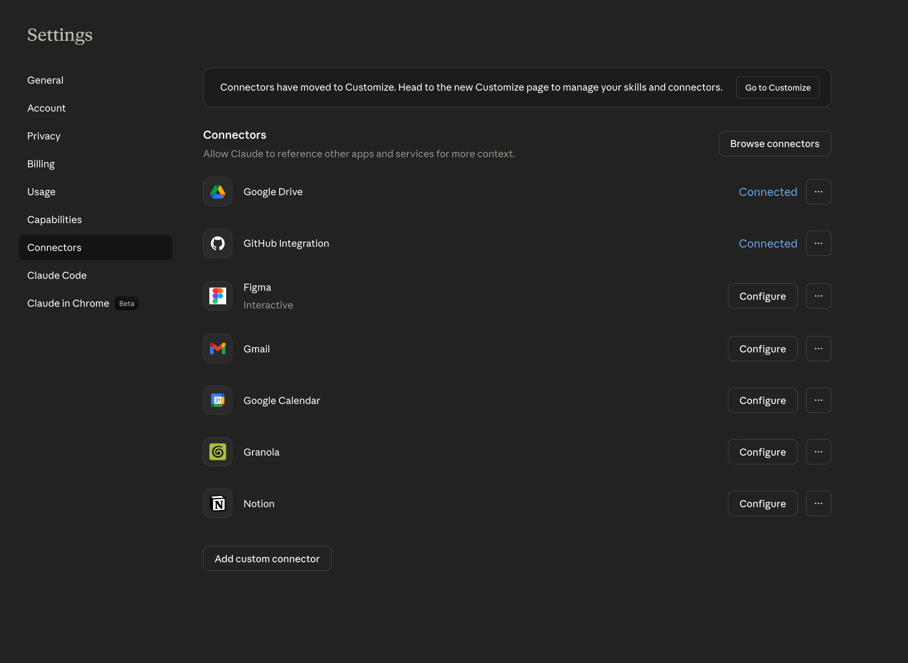Click the Connected status for Google Drive
This screenshot has width=908, height=663.
(768, 192)
